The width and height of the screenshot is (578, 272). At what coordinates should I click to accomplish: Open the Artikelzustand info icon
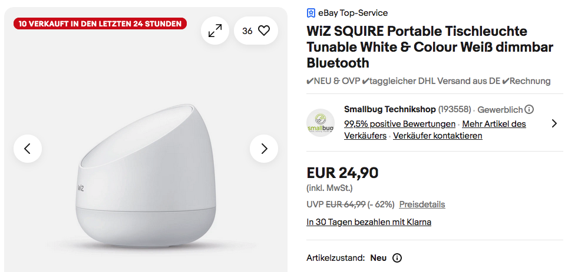pyautogui.click(x=397, y=258)
